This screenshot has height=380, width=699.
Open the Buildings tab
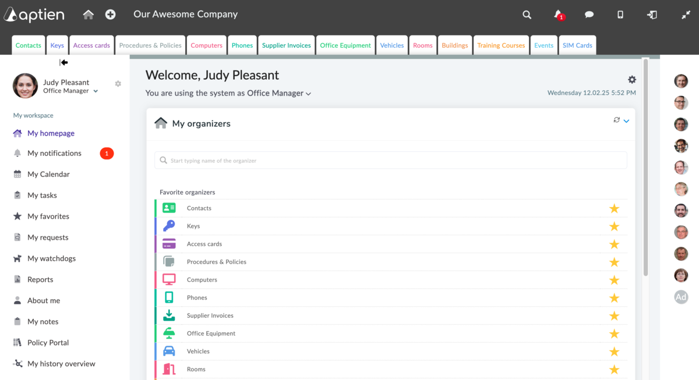click(455, 45)
